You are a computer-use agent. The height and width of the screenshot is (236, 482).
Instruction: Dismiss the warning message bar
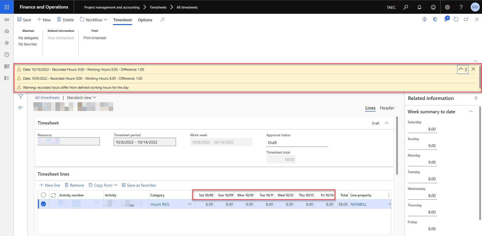473,69
